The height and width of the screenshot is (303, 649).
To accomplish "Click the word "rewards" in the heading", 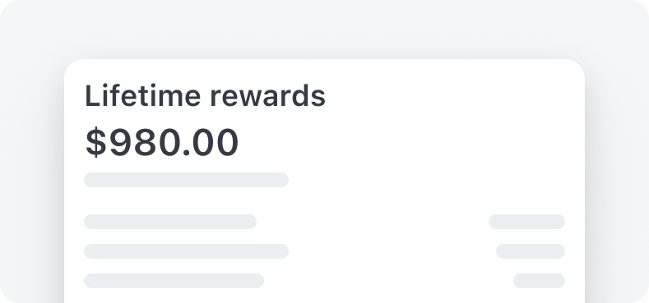I will pyautogui.click(x=268, y=96).
